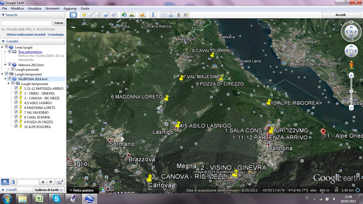Image resolution: width=363 pixels, height=204 pixels.
Task: Click the yellow pushpin at 6 MADONNA LORETO
Action: [166, 98]
